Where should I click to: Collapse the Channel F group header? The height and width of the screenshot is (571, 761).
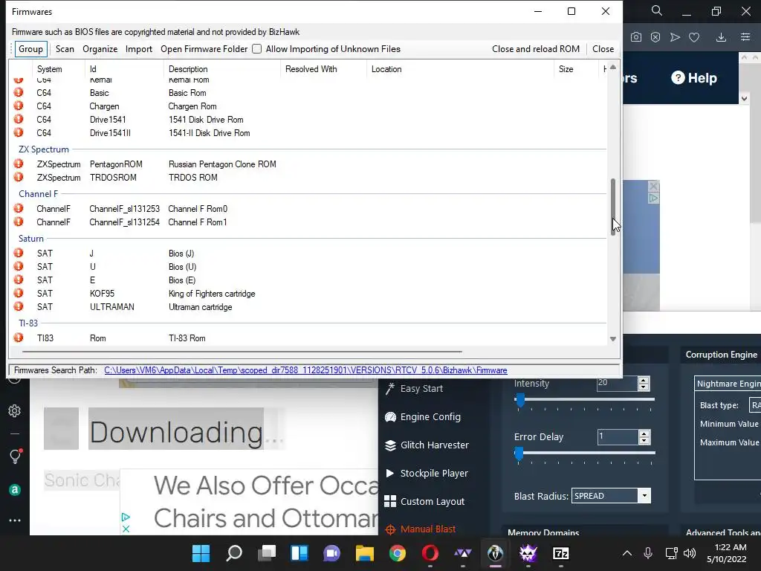click(x=39, y=194)
